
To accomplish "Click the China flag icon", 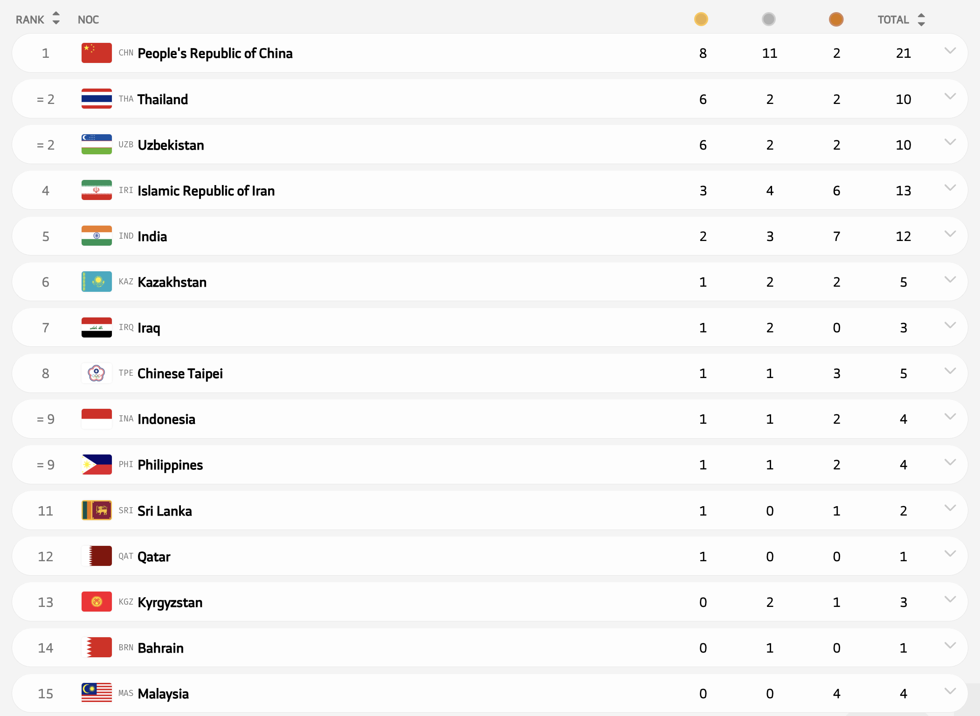I will pyautogui.click(x=97, y=53).
